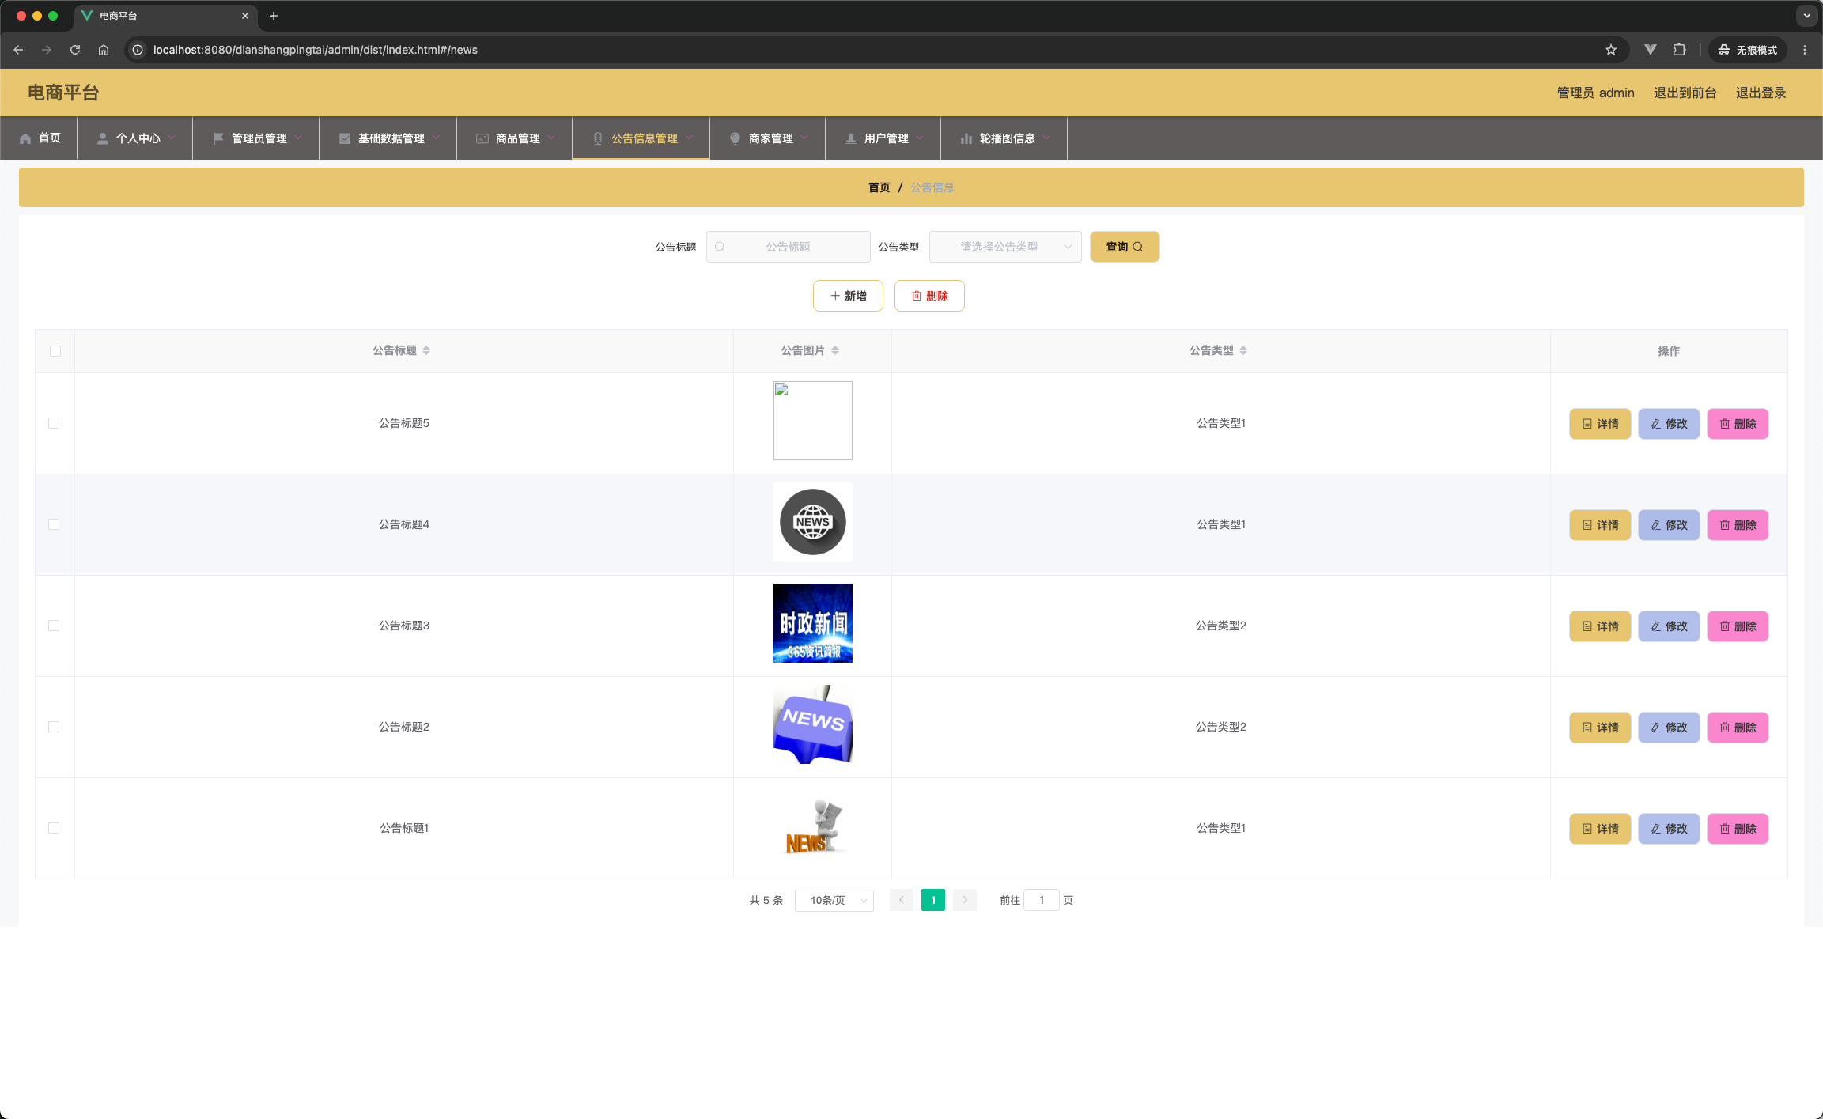
Task: Toggle the select-all checkbox in table header
Action: click(x=55, y=351)
